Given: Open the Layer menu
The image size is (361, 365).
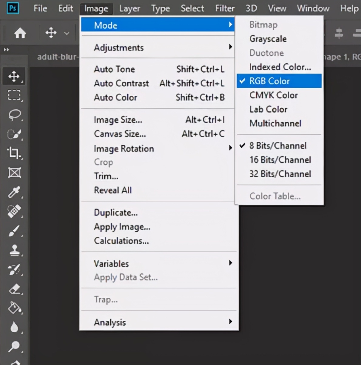Looking at the screenshot, I should tap(130, 8).
